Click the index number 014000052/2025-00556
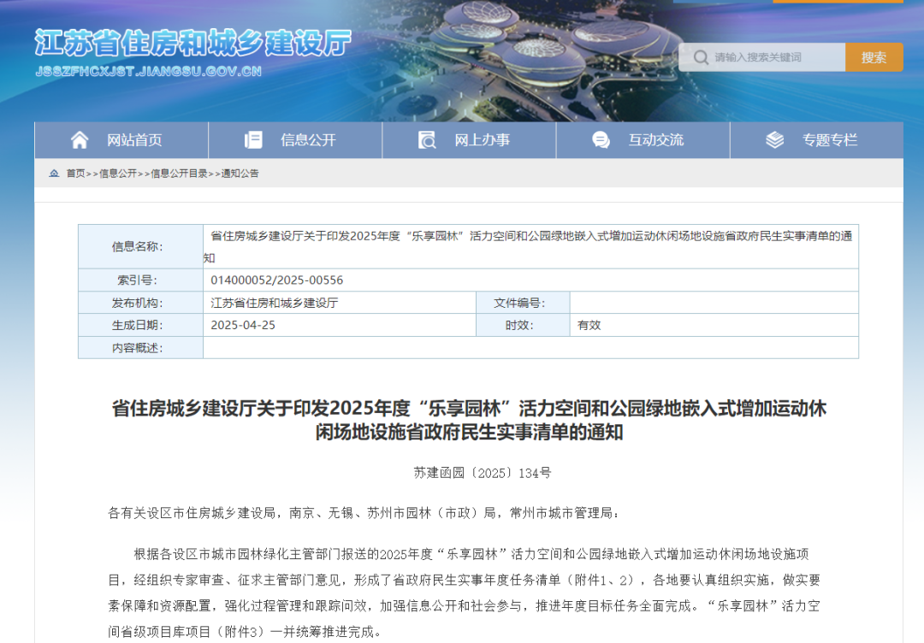Screen dimensions: 924x643 coord(277,280)
